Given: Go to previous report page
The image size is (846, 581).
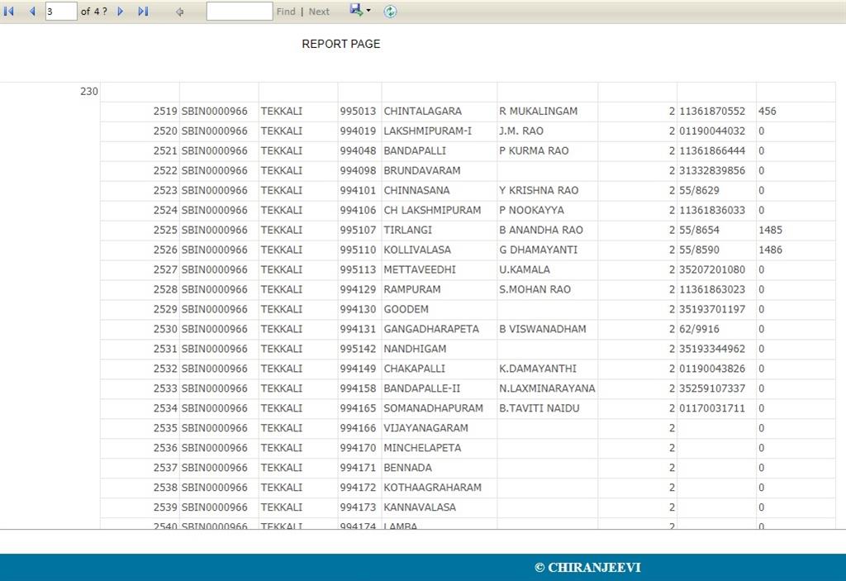Looking at the screenshot, I should pos(32,11).
